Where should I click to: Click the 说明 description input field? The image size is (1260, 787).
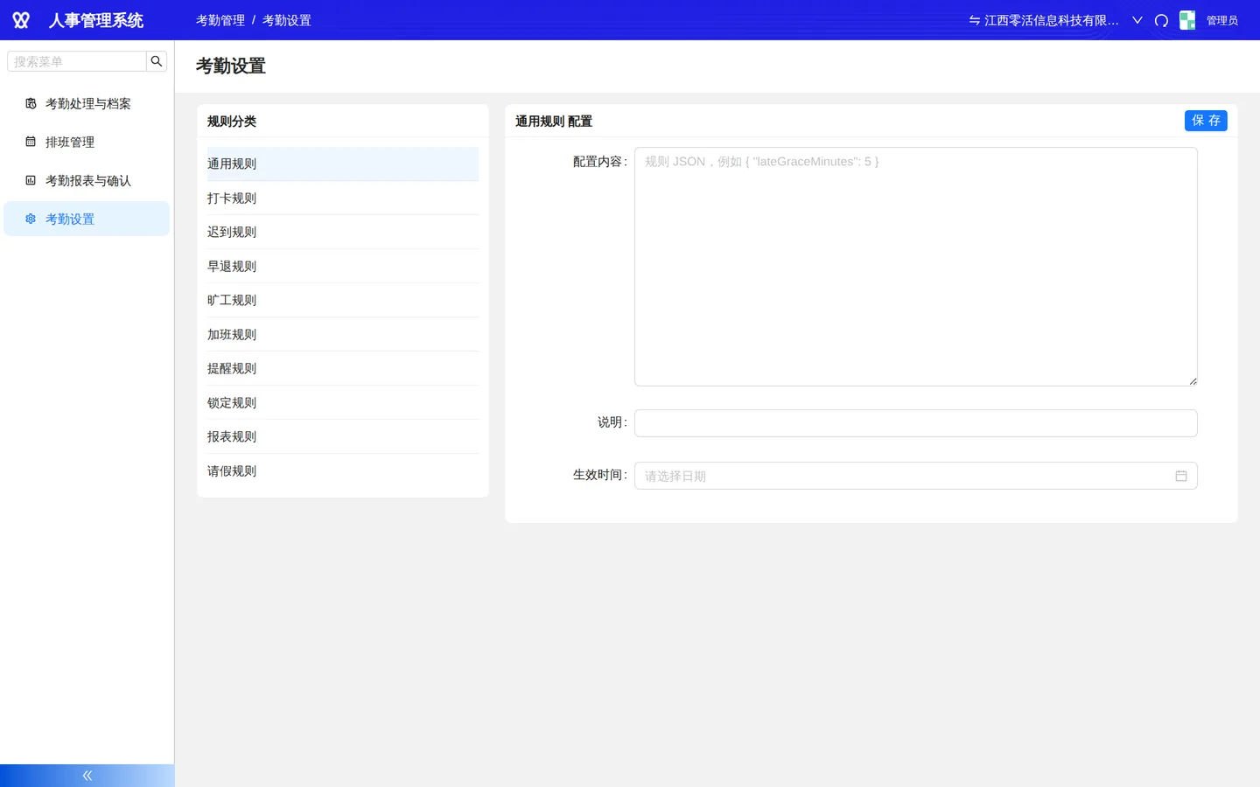[x=915, y=423]
